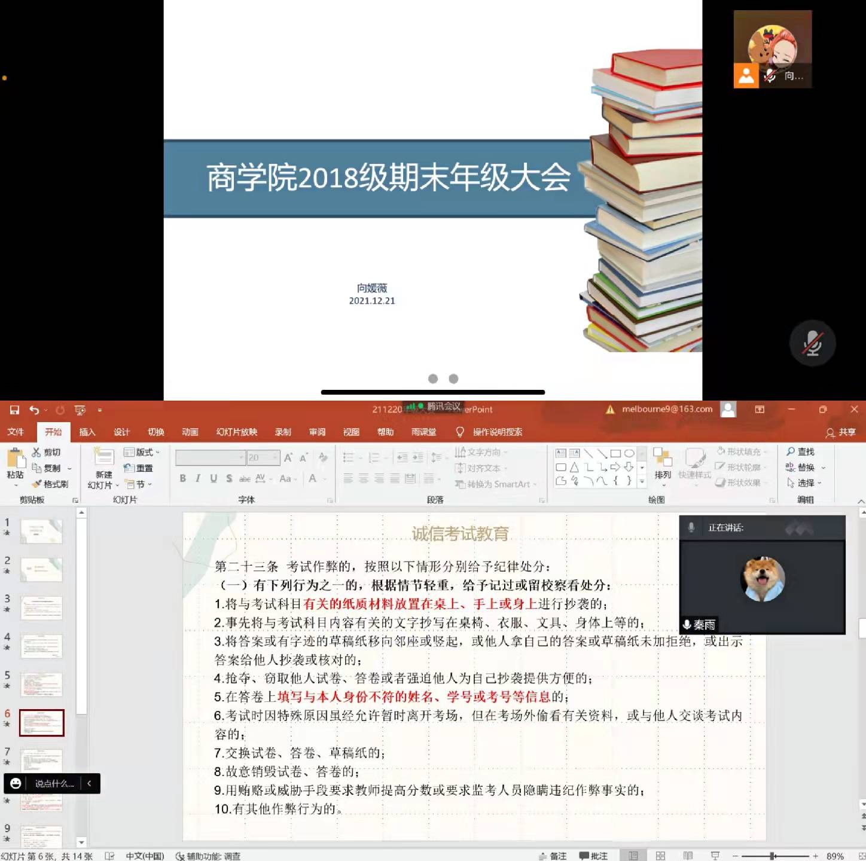Switch to the Slide Show (幻灯片放映) tab
This screenshot has height=861, width=866.
(236, 432)
